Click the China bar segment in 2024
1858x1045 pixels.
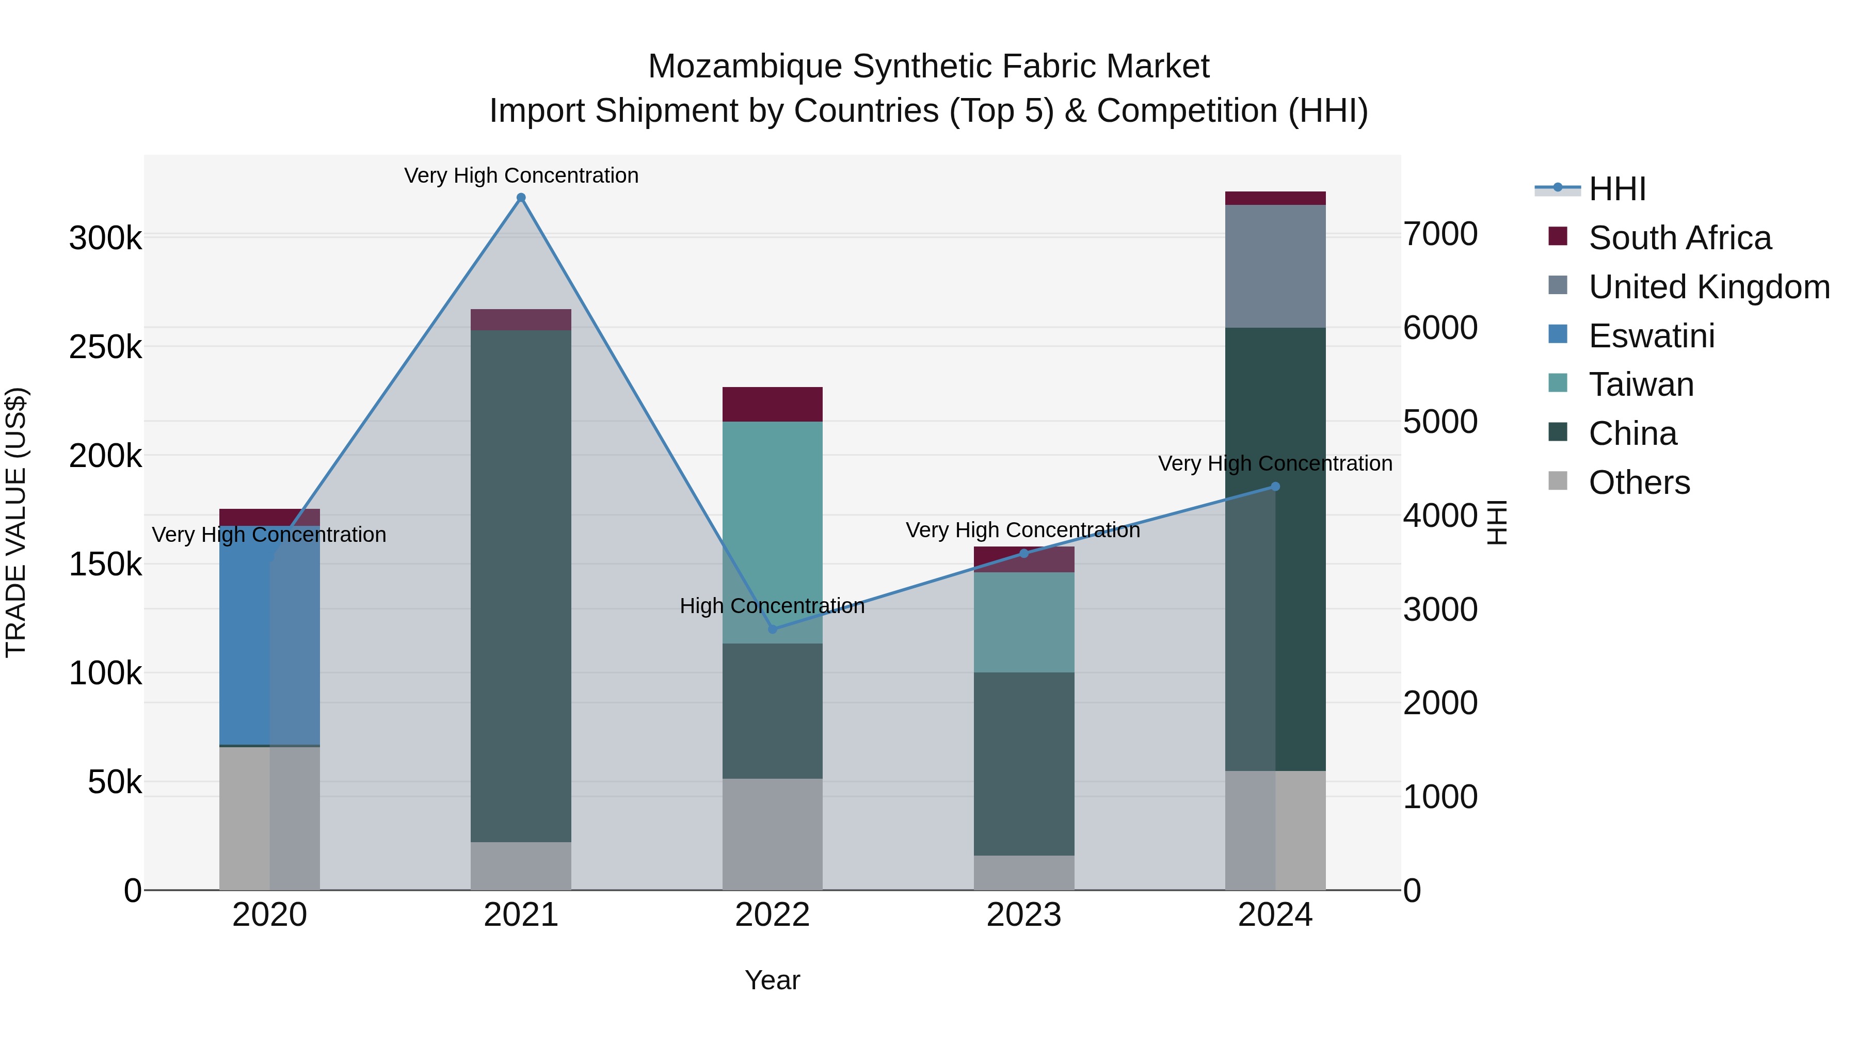tap(1275, 549)
